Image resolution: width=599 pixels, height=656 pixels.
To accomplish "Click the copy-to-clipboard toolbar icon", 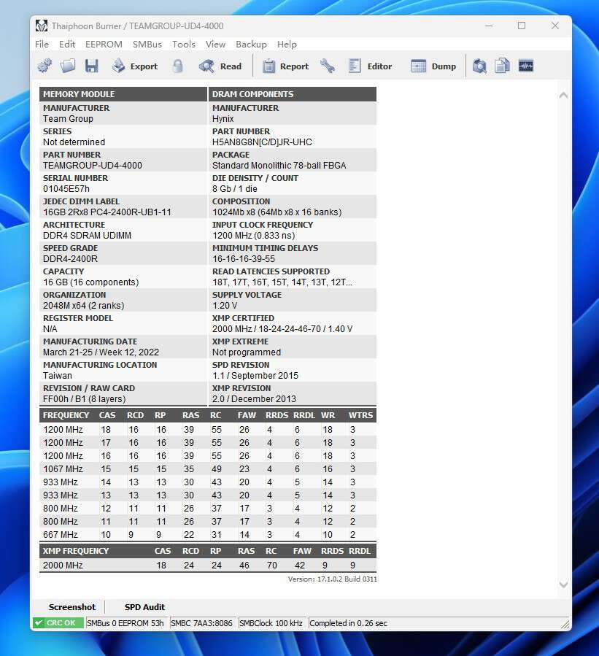I will tap(502, 66).
